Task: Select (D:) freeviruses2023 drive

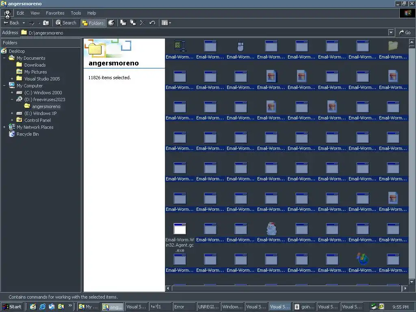Action: tap(45, 100)
